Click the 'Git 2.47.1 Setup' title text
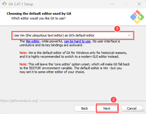The image size is (146, 114). [21, 4]
